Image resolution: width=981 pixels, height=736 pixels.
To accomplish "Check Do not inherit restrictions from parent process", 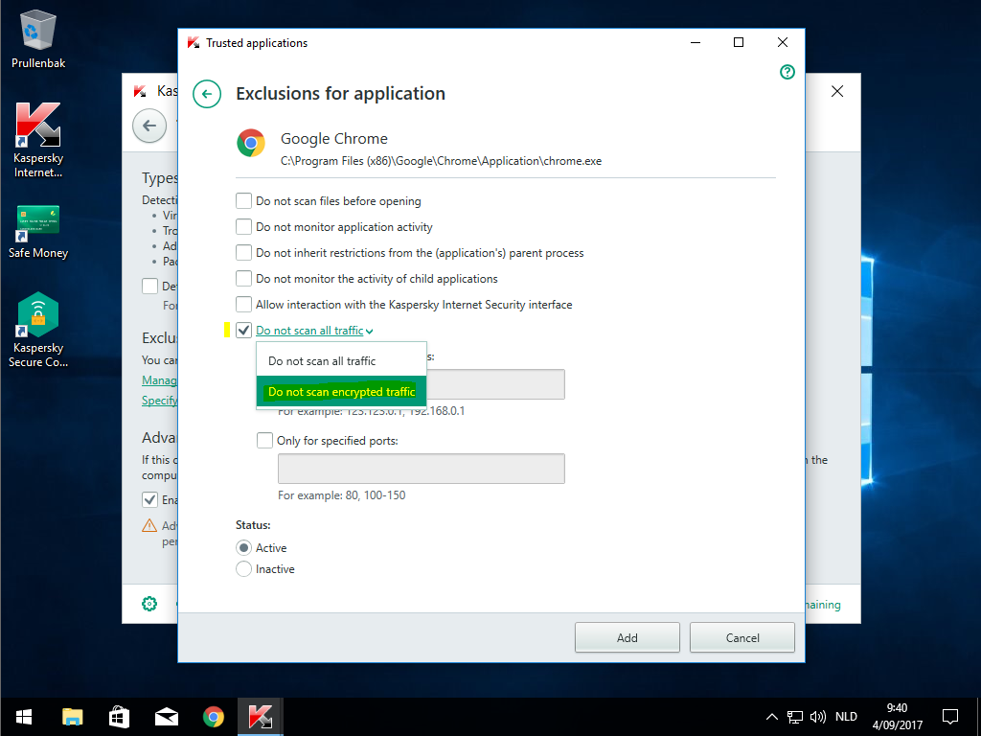I will pos(244,252).
